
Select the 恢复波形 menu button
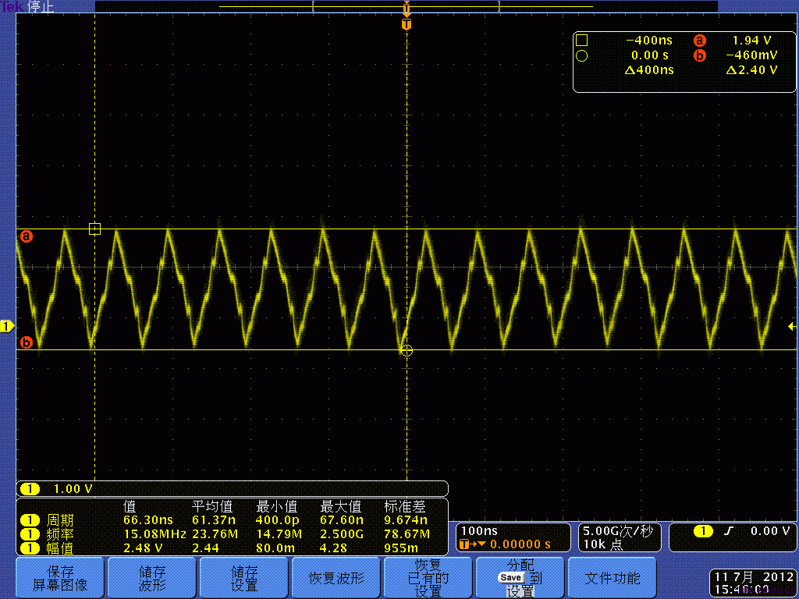[336, 578]
